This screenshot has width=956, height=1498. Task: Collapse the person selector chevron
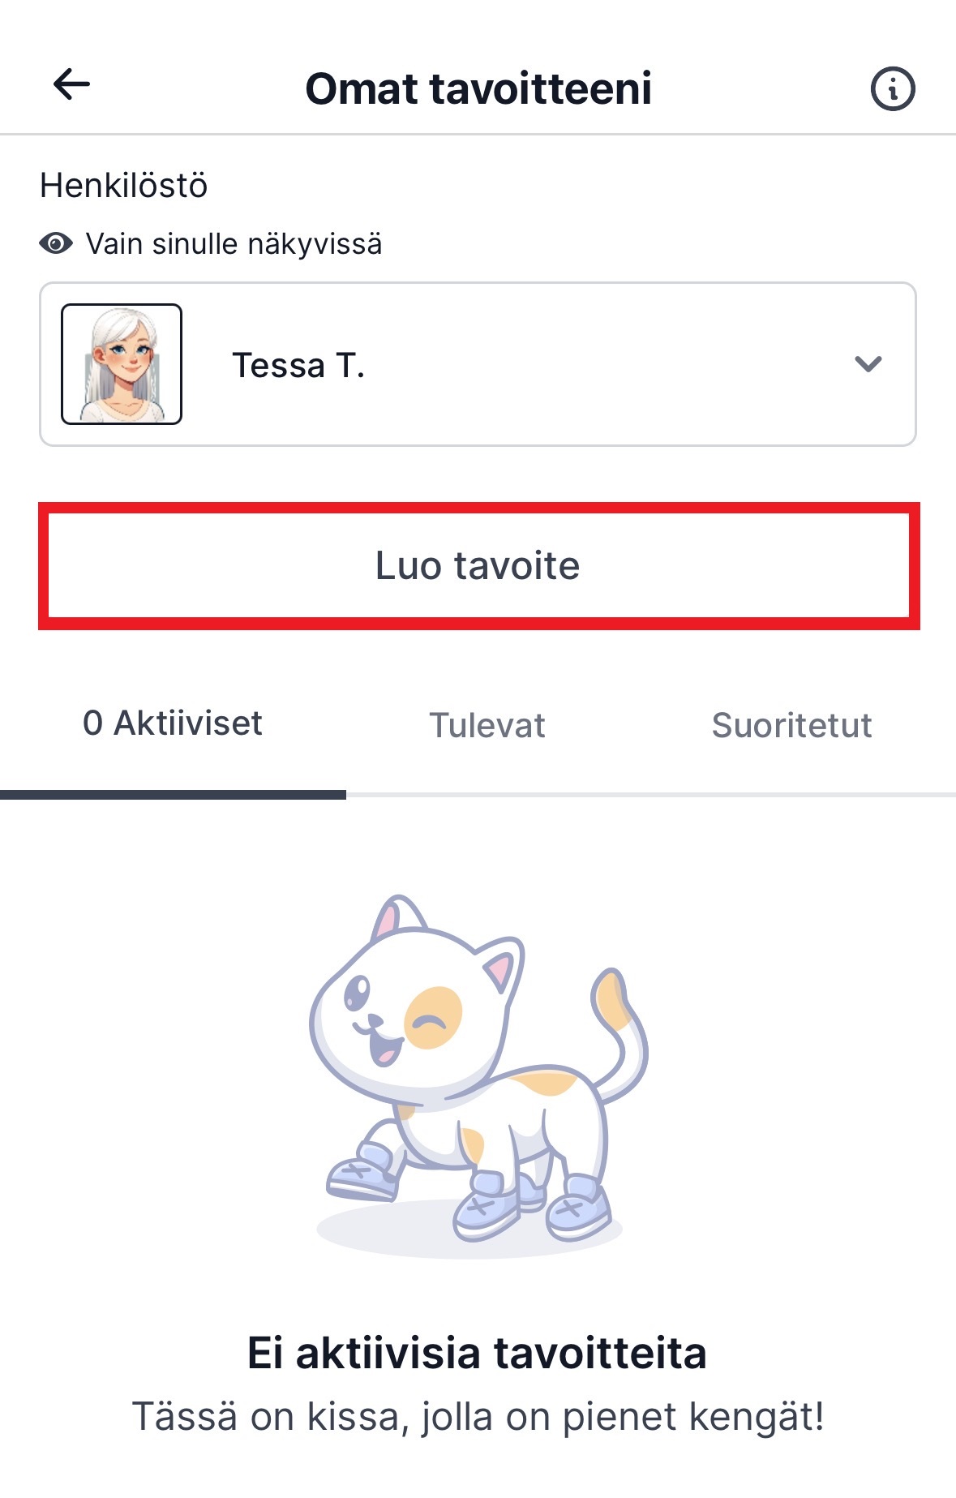click(x=867, y=364)
